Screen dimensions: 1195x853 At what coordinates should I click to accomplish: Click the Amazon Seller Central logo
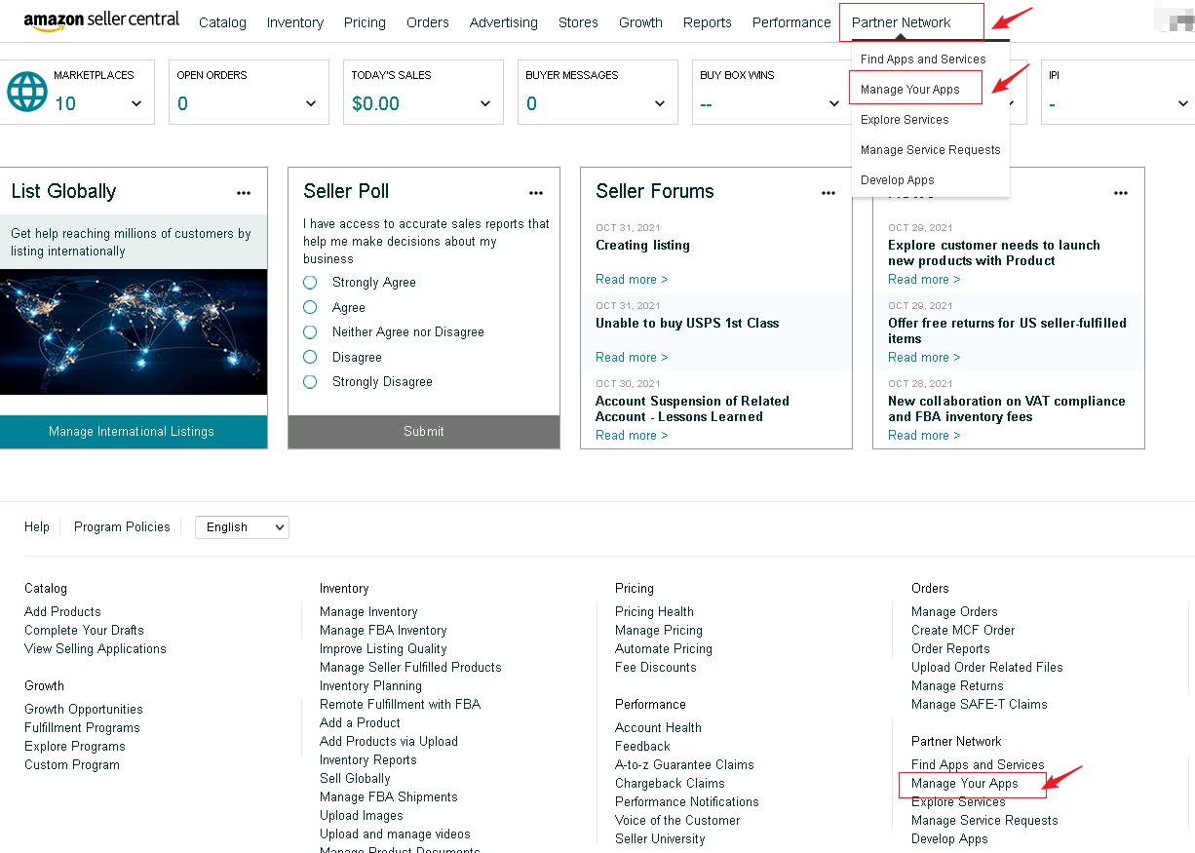click(101, 20)
